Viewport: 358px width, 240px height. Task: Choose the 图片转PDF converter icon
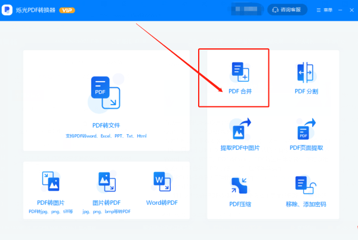[106, 181]
